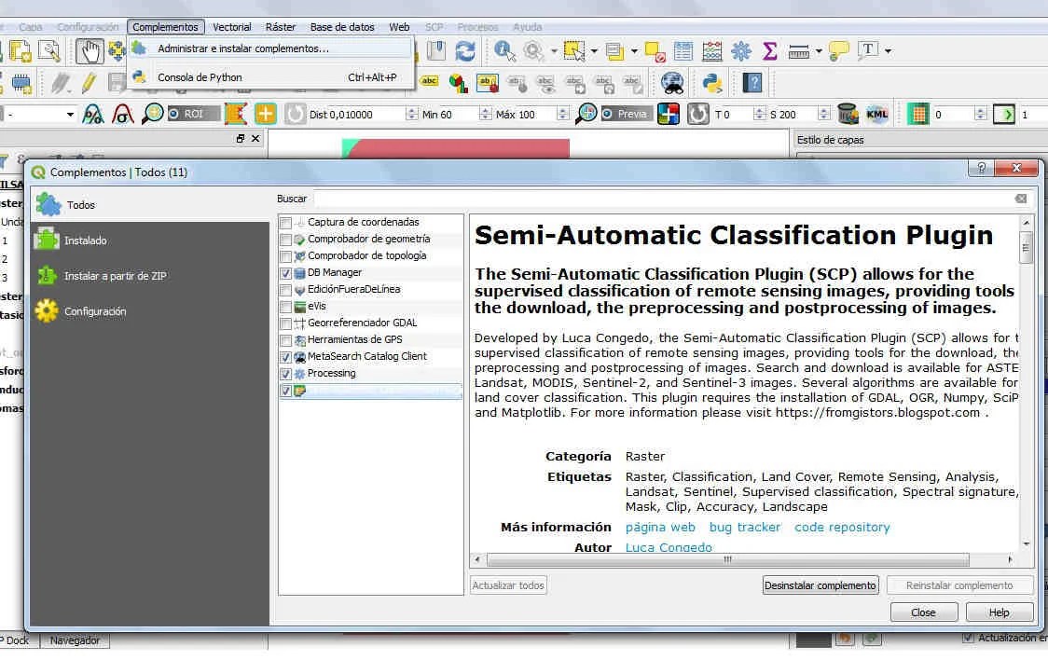Open the Measure tool dropdown arrow

click(818, 50)
